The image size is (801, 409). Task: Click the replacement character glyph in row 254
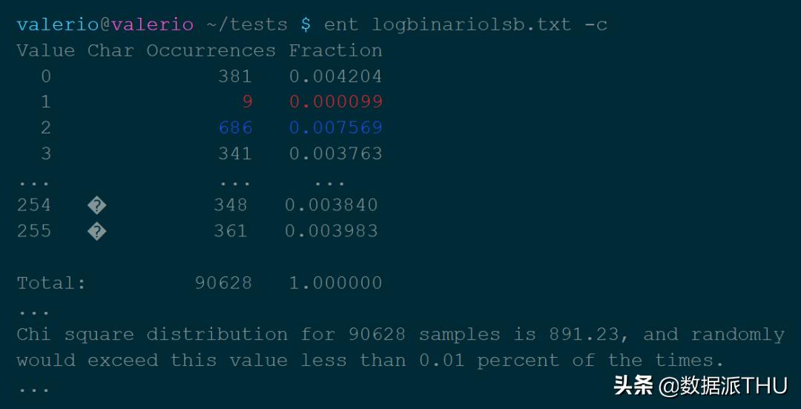[96, 205]
